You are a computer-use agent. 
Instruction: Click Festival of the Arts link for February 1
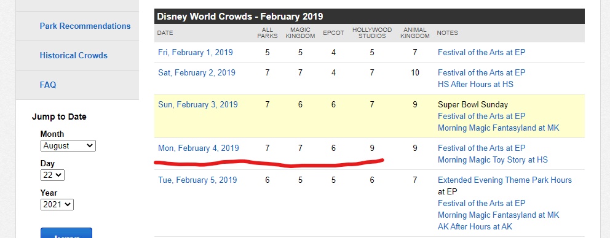pyautogui.click(x=481, y=52)
